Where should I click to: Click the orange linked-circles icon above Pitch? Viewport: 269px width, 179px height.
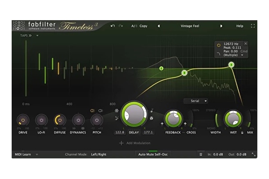click(x=92, y=111)
